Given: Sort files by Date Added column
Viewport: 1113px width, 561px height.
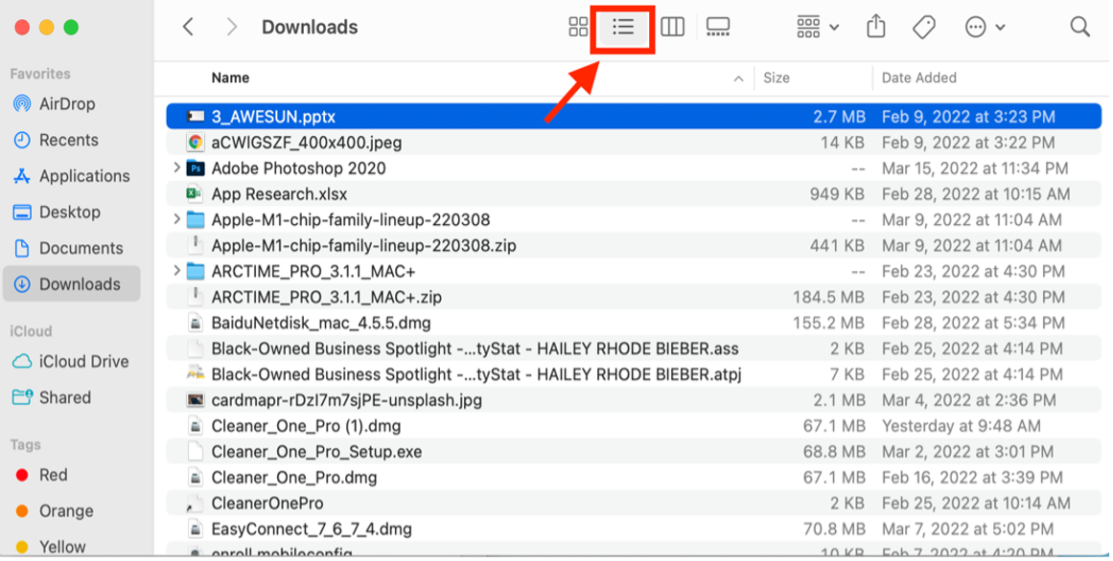Looking at the screenshot, I should 918,79.
